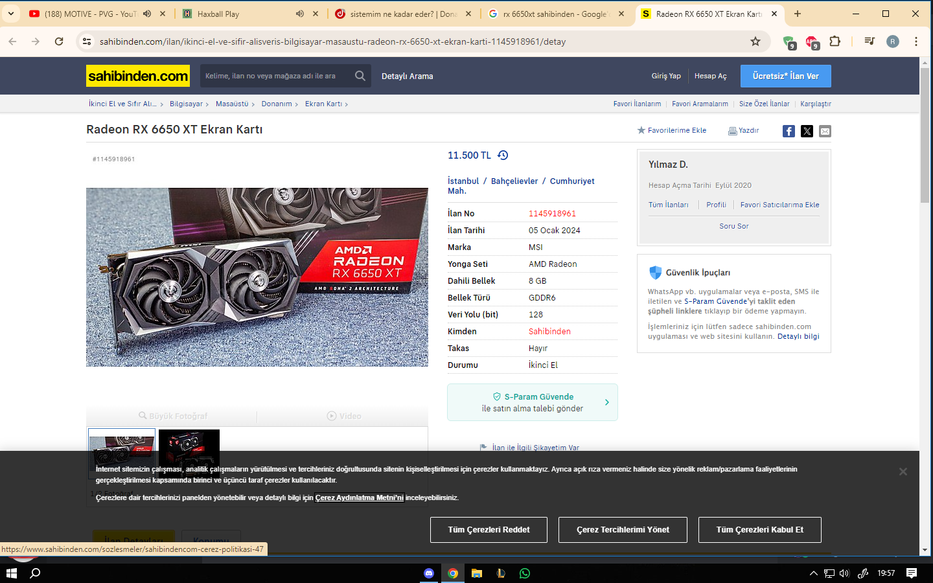This screenshot has height=583, width=933.
Task: Open the Windows Start menu
Action: pyautogui.click(x=11, y=573)
